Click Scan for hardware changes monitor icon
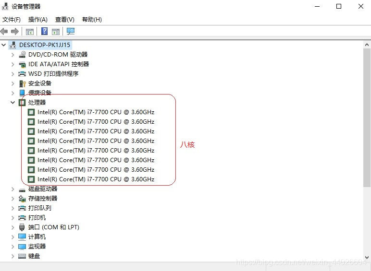The height and width of the screenshot is (271, 371). [71, 31]
